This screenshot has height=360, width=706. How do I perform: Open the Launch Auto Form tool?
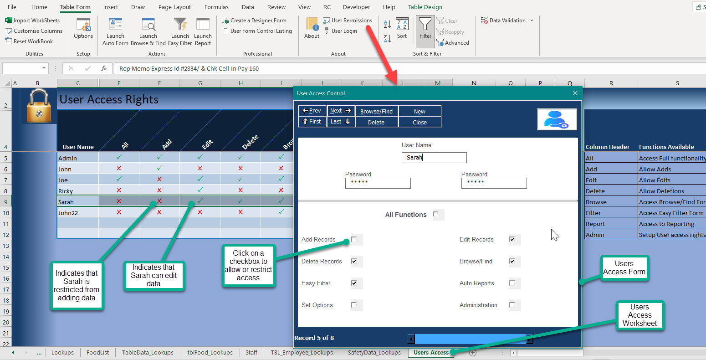115,31
